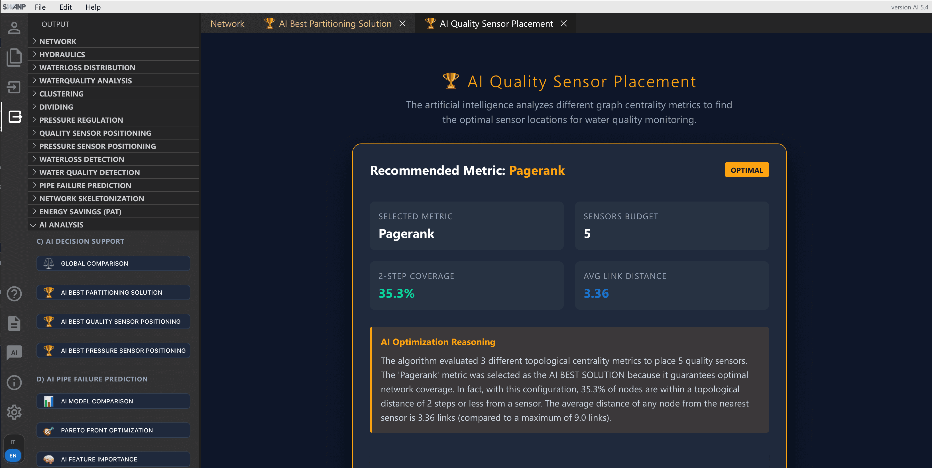932x468 pixels.
Task: Switch to AI Best Partitioning Solution tab
Action: 335,24
